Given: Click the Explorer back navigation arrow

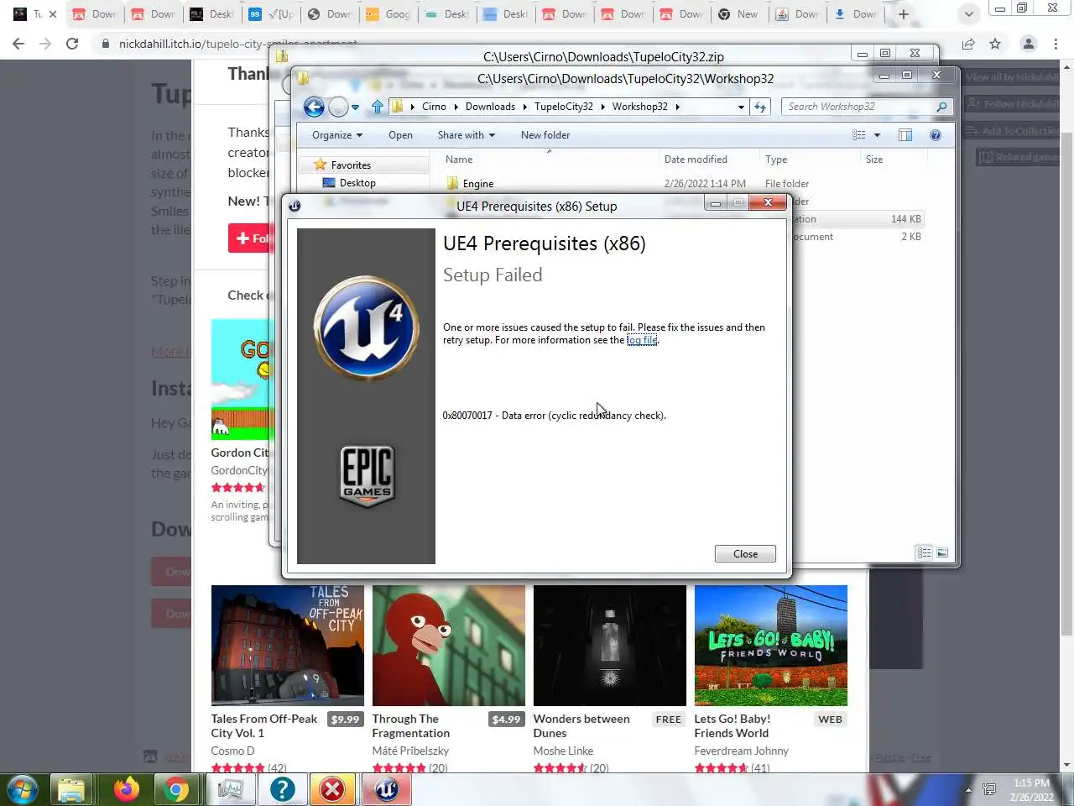Looking at the screenshot, I should [x=314, y=107].
